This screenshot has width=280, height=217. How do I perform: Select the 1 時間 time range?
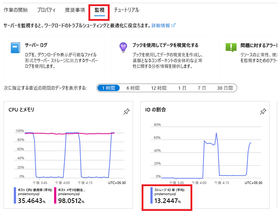coord(109,88)
